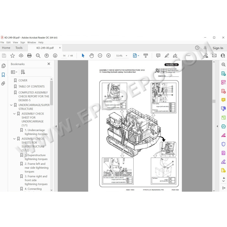
Task: Click the document vertical scrollbar thumb
Action: [214, 101]
